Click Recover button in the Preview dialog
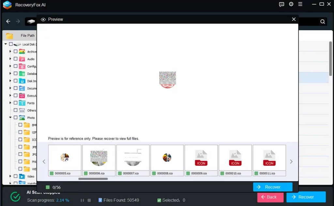 (x=272, y=187)
